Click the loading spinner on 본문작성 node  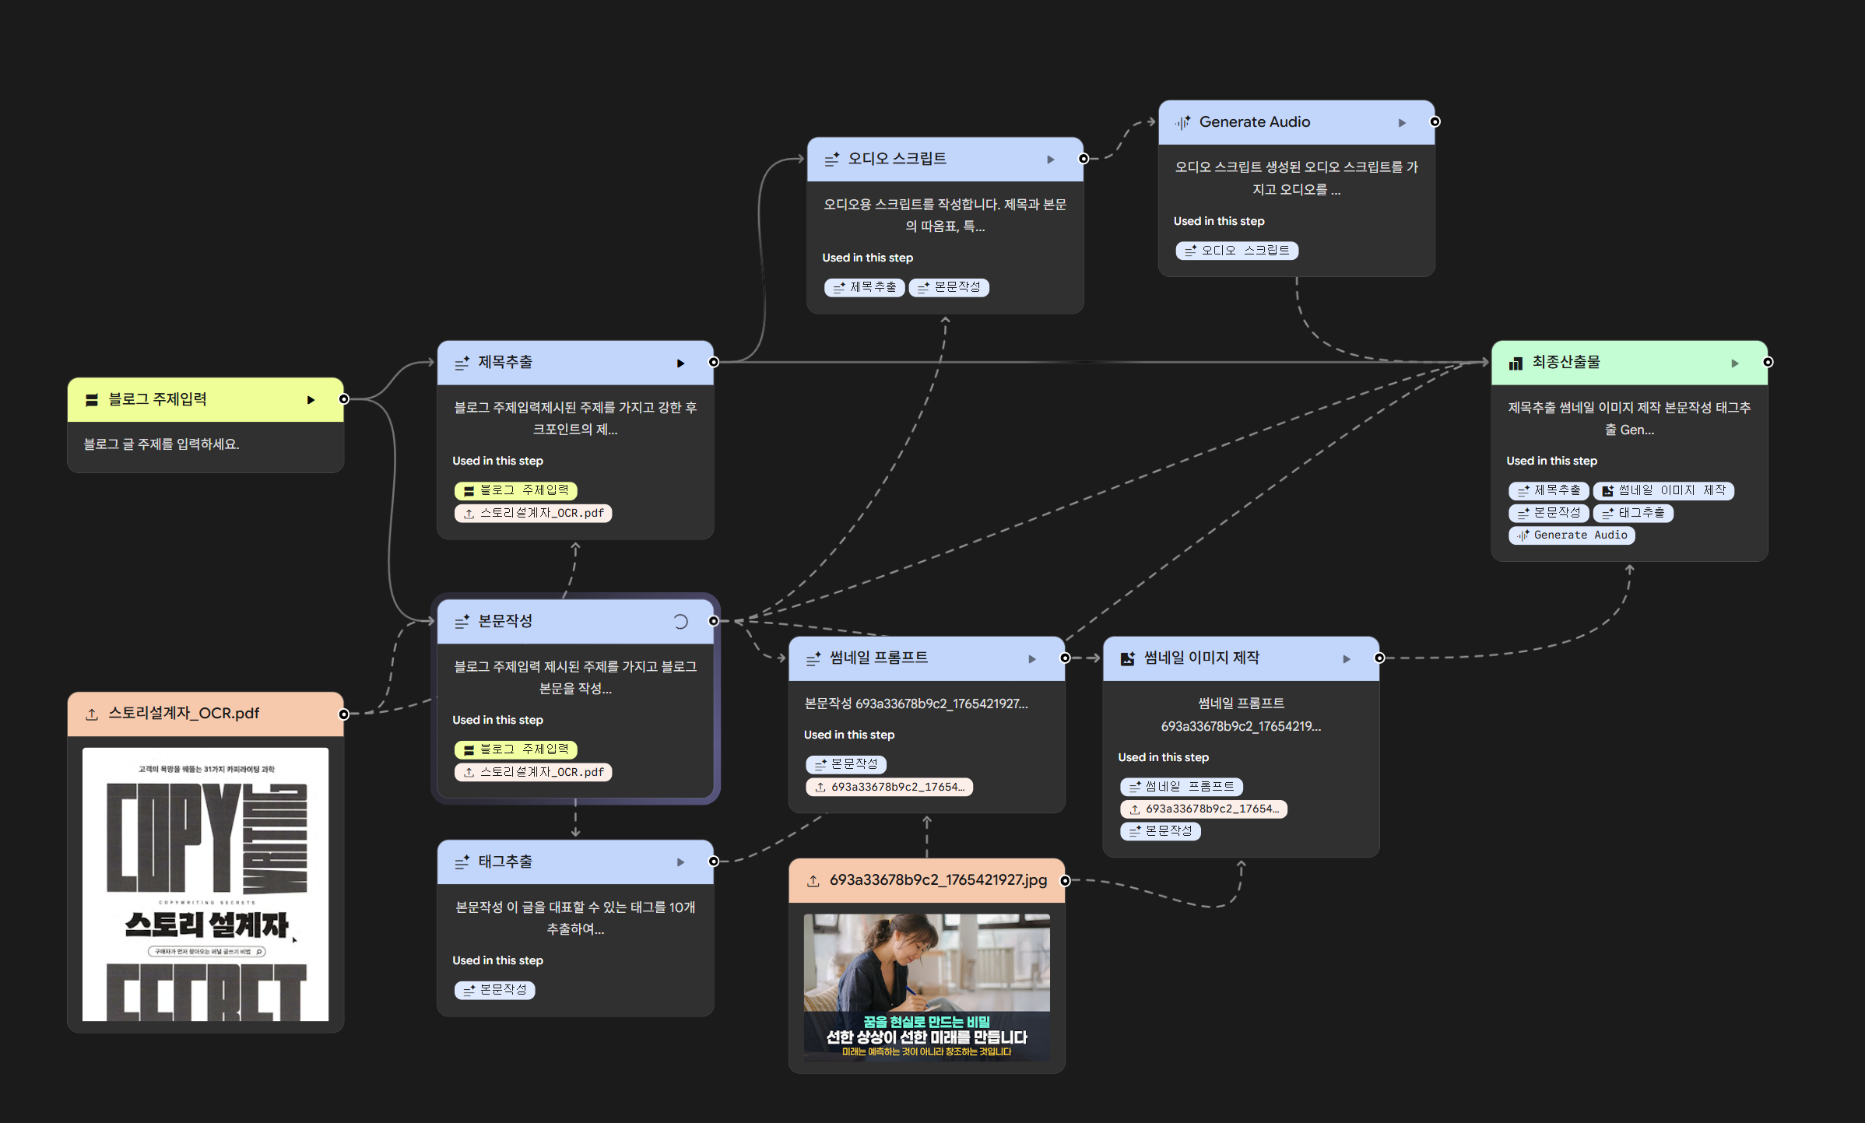(680, 622)
